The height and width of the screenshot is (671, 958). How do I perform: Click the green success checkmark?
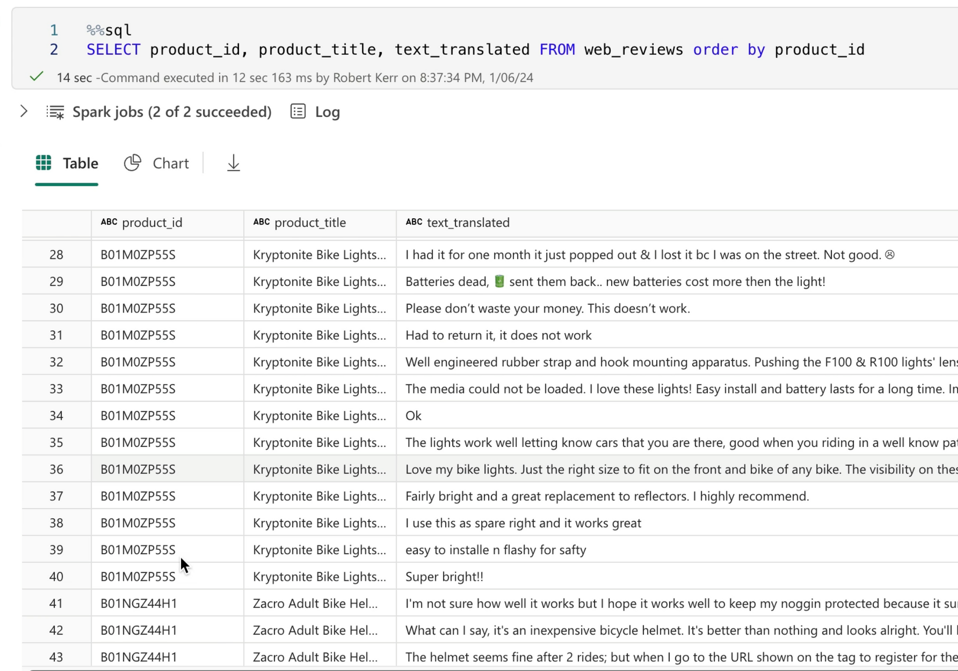37,77
